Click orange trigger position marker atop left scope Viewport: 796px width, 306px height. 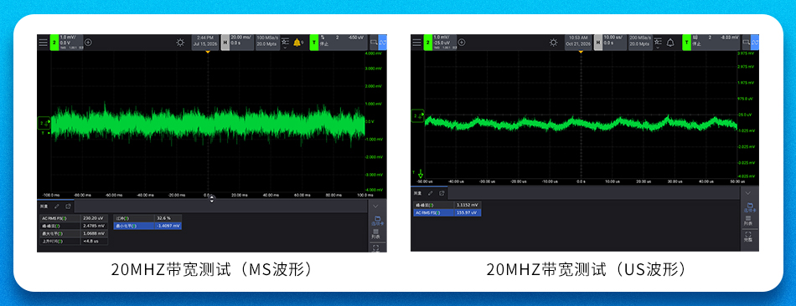coord(208,52)
